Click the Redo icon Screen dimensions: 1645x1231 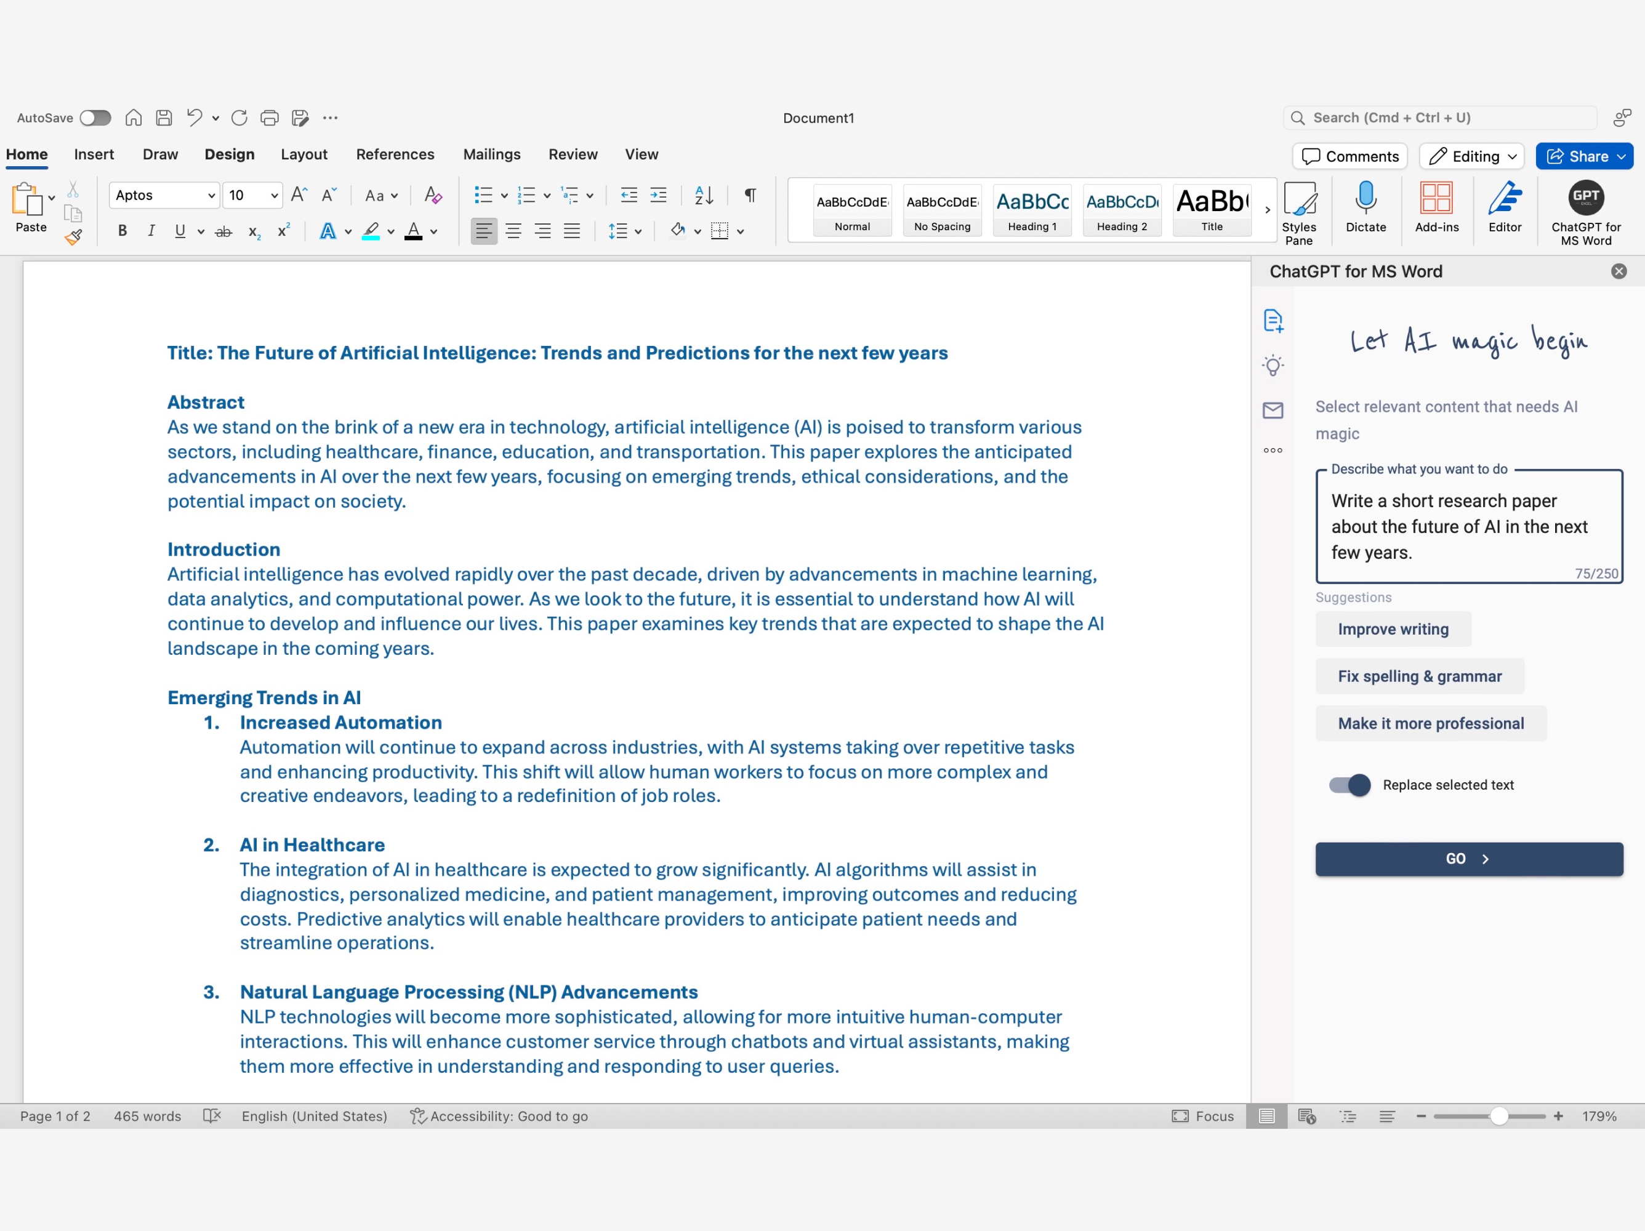[x=239, y=118]
